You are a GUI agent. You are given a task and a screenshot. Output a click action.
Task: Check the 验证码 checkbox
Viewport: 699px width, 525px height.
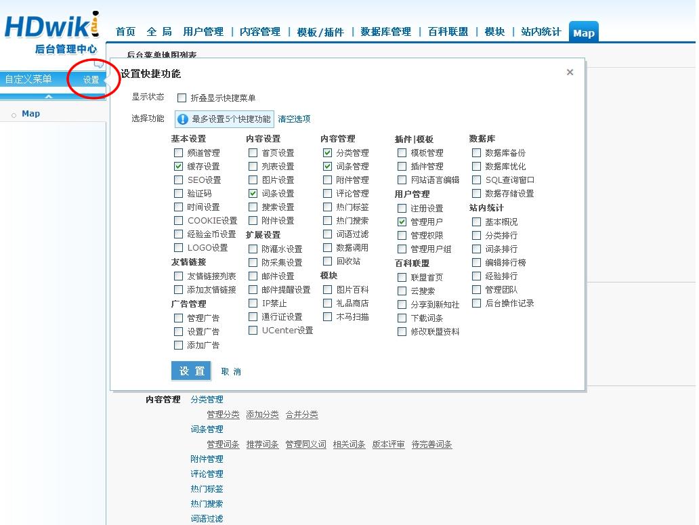[x=178, y=194]
